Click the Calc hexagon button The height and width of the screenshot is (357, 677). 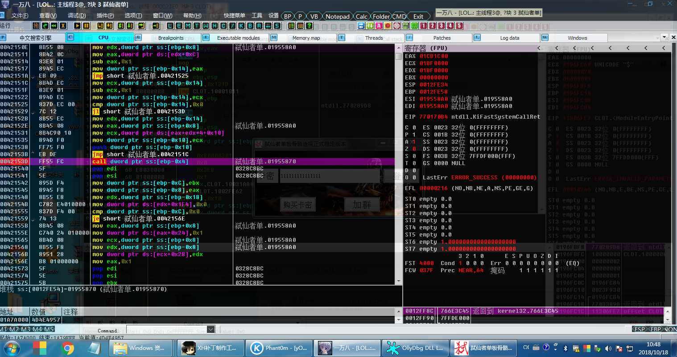click(362, 17)
